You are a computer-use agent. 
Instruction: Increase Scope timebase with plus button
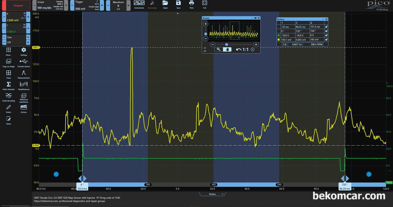click(x=67, y=6)
